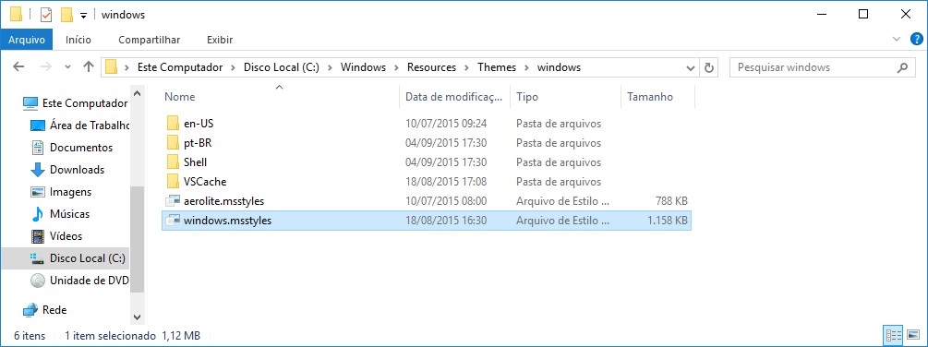Open Vídeos in navigation pane
The width and height of the screenshot is (928, 347).
[x=56, y=236]
